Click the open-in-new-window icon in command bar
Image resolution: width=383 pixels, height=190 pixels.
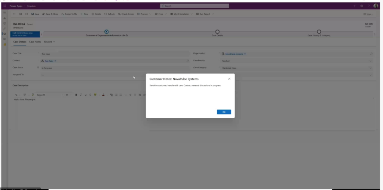point(27,14)
